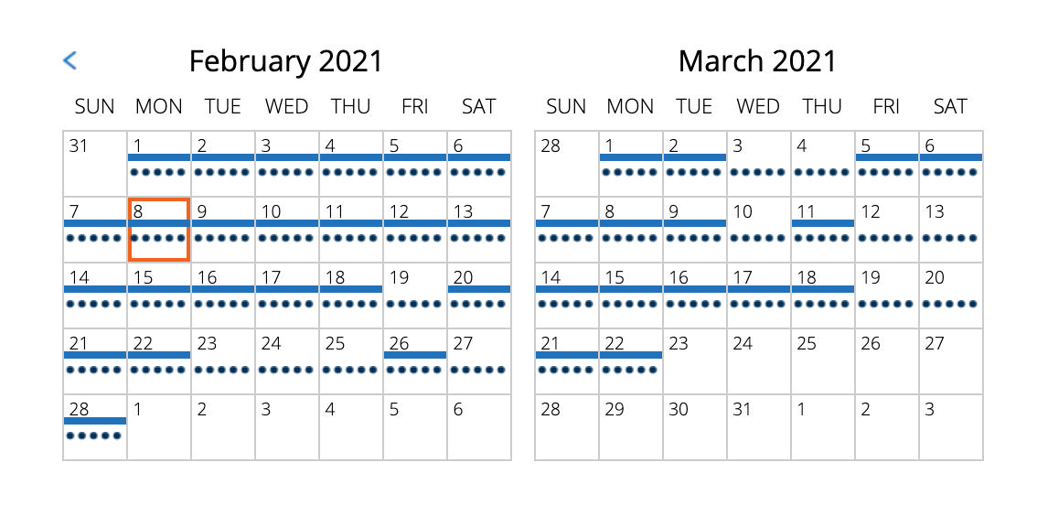This screenshot has width=1037, height=527.
Task: Pick February 14, 2021
Action: click(95, 296)
